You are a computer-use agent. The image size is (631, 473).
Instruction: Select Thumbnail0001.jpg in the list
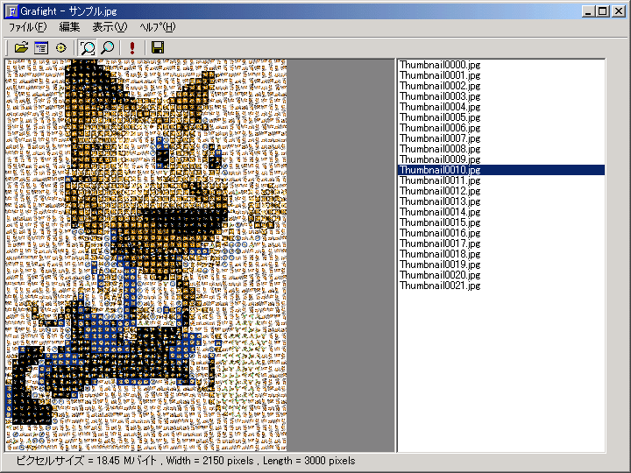tap(501, 75)
